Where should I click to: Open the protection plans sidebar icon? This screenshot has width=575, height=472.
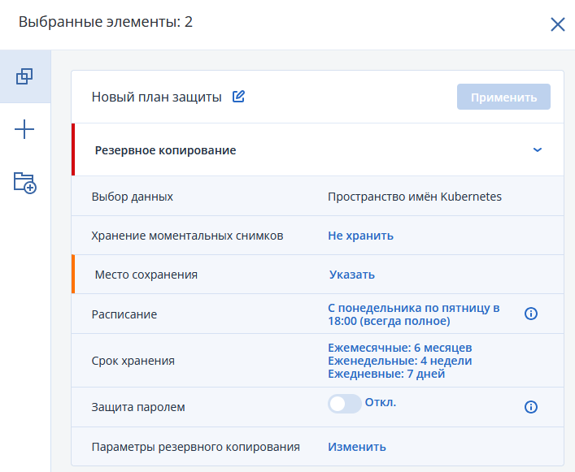(24, 76)
